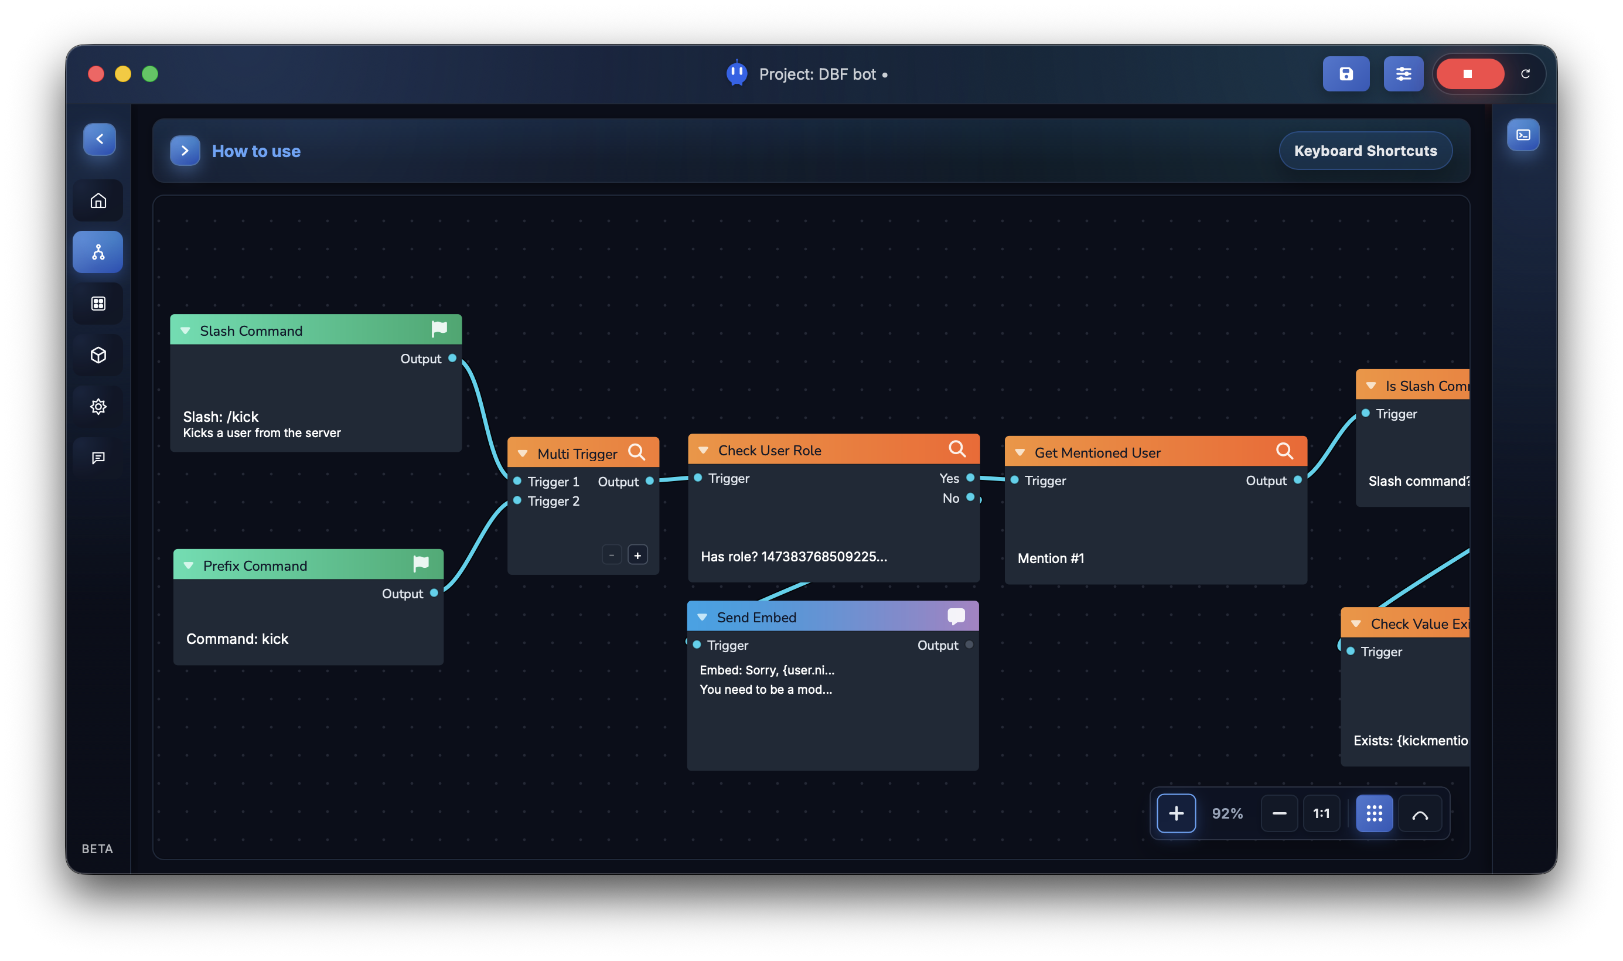1623x961 pixels.
Task: Select the flow editor icon in the sidebar
Action: pyautogui.click(x=98, y=251)
